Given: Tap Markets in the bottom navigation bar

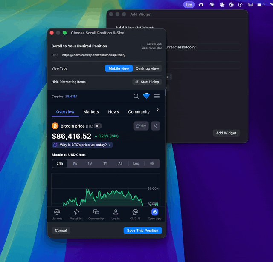Looking at the screenshot, I should click(x=57, y=215).
